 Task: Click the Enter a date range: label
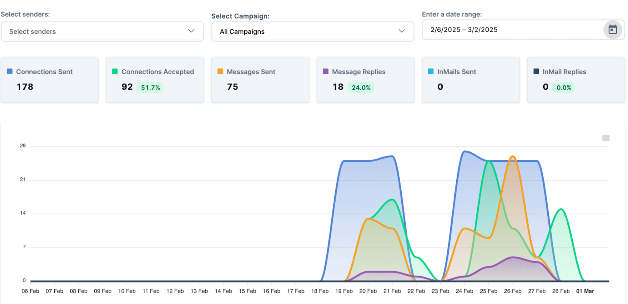[x=452, y=14]
